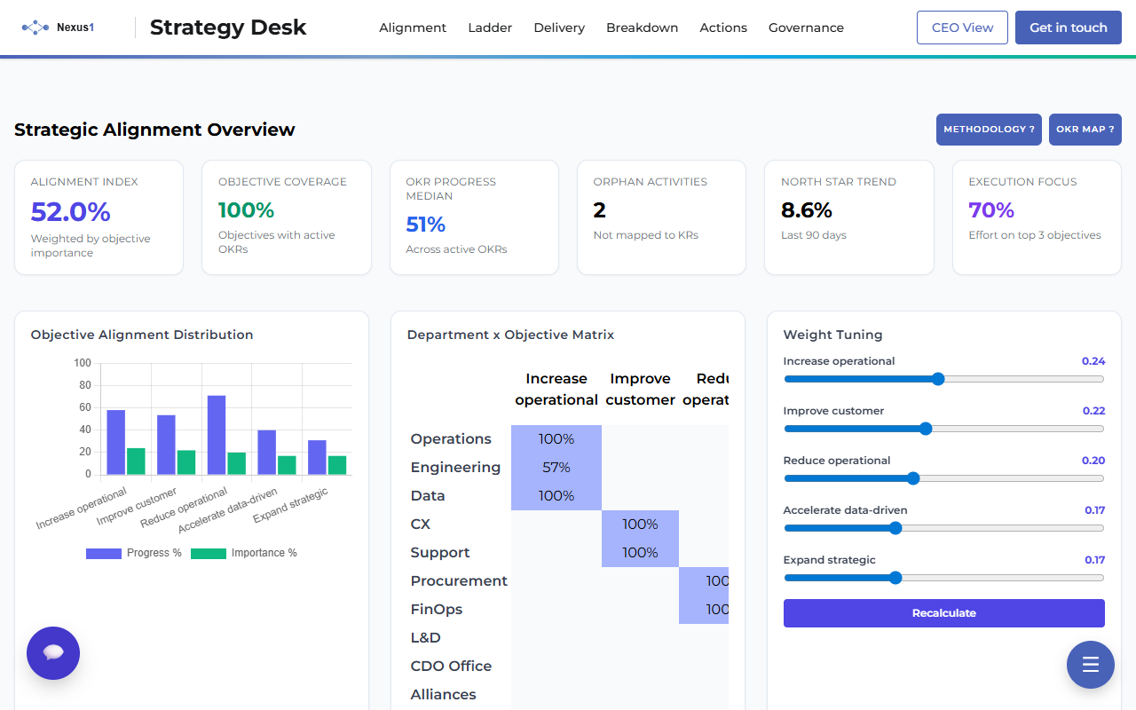Go to the Delivery section
1136x710 pixels.
click(558, 28)
